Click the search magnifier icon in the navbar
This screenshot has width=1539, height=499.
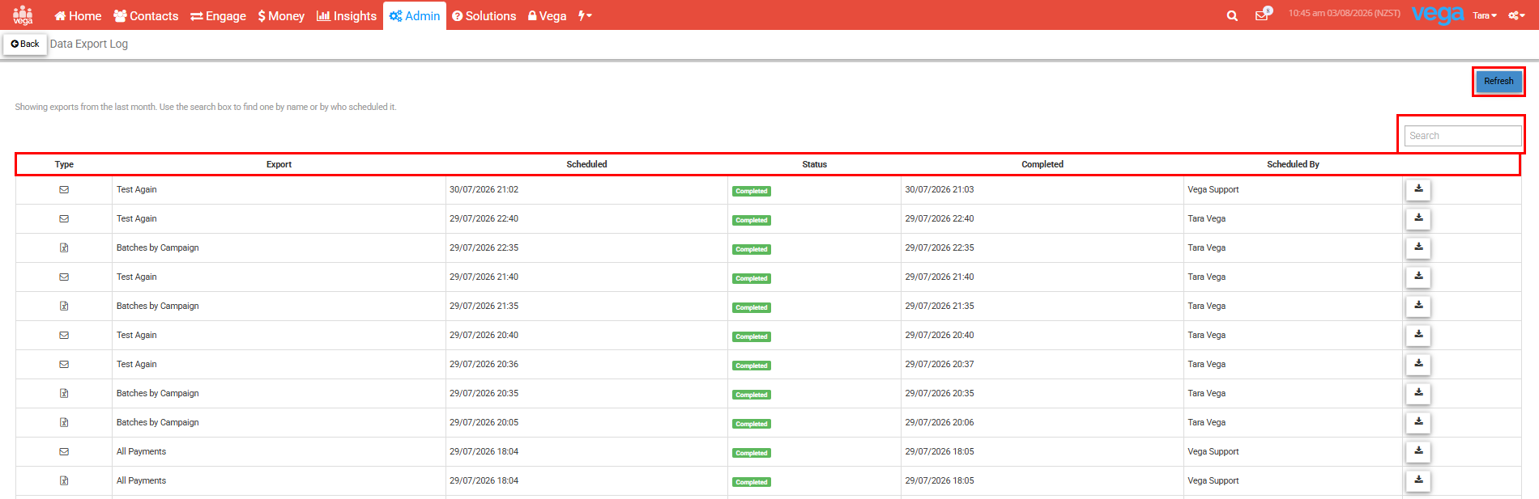(x=1232, y=15)
